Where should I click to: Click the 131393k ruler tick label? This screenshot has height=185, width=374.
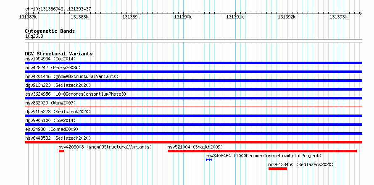click(x=338, y=17)
